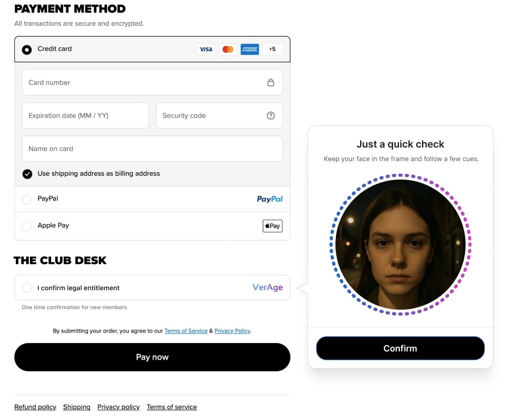The height and width of the screenshot is (418, 516).
Task: Open the Shipping footer link
Action: click(76, 407)
